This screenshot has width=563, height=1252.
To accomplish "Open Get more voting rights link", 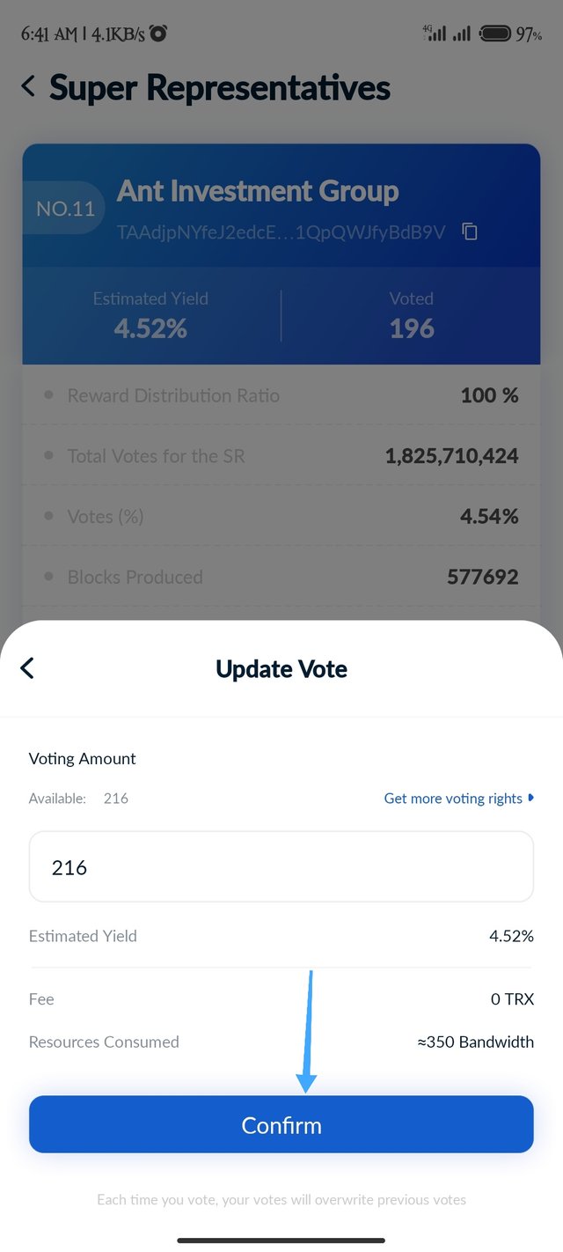I will (453, 798).
